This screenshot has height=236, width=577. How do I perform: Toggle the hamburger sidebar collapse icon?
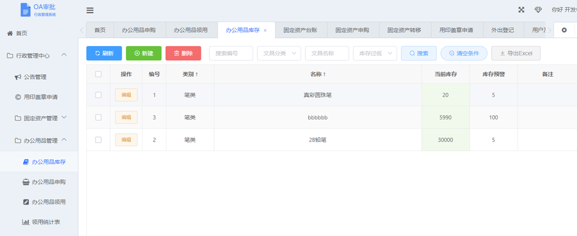90,11
